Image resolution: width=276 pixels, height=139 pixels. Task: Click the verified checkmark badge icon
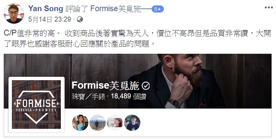[146, 86]
